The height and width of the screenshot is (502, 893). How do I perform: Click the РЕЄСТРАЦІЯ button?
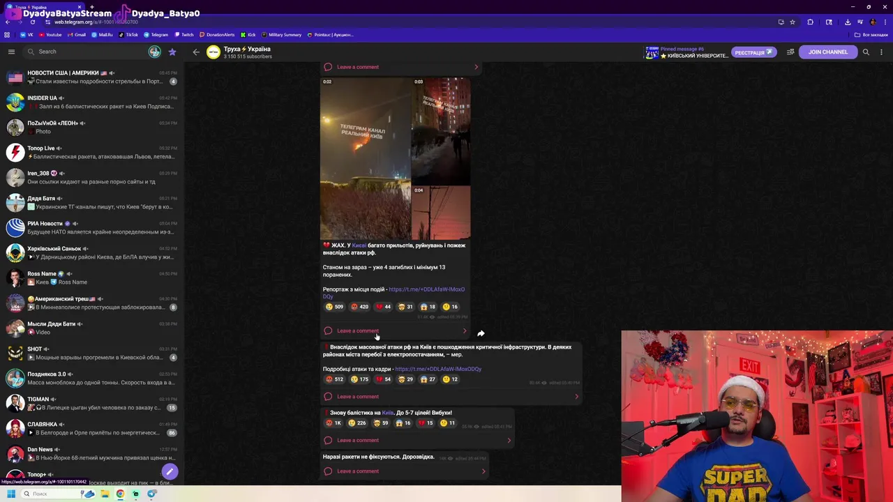tap(754, 52)
